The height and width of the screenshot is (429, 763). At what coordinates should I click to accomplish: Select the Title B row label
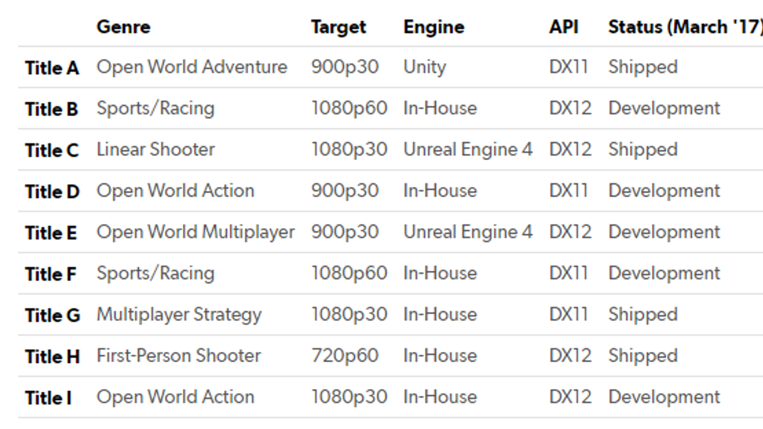tap(52, 109)
